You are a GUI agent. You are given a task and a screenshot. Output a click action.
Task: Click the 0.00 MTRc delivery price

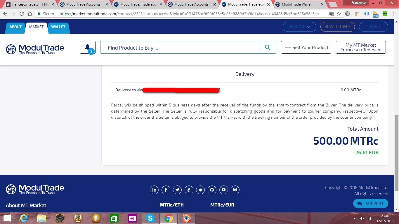tap(351, 90)
